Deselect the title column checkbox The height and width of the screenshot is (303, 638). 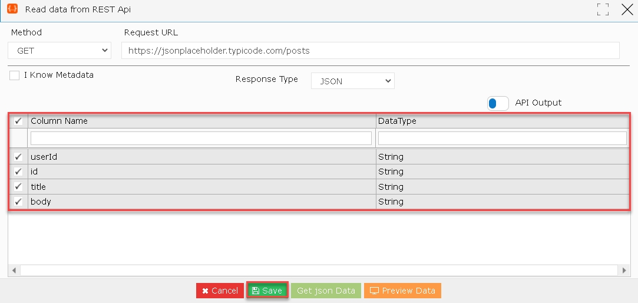click(x=18, y=187)
